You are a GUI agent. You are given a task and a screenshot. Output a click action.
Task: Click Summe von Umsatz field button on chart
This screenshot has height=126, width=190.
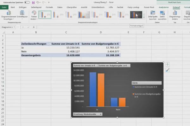click(85, 66)
